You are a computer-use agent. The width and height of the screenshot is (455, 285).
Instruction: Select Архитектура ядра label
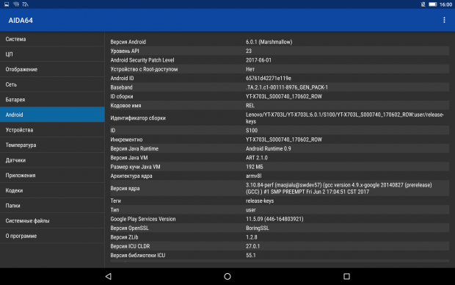pos(131,176)
